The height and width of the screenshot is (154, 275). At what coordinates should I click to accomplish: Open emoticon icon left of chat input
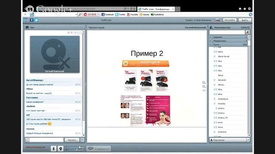[27, 140]
